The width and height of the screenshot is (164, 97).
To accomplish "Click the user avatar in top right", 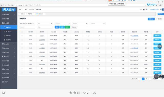I will click(163, 10).
